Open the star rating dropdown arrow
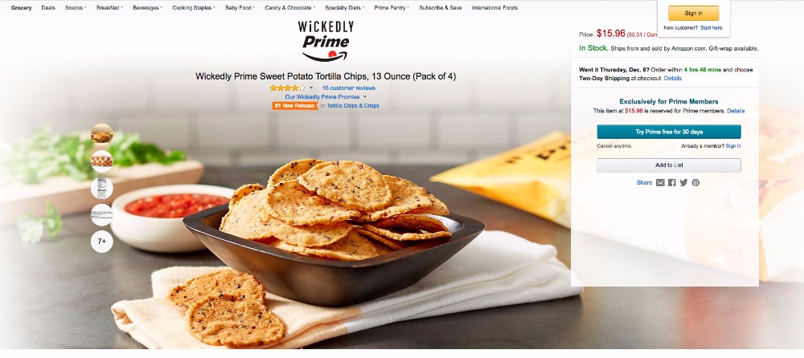 pyautogui.click(x=310, y=88)
